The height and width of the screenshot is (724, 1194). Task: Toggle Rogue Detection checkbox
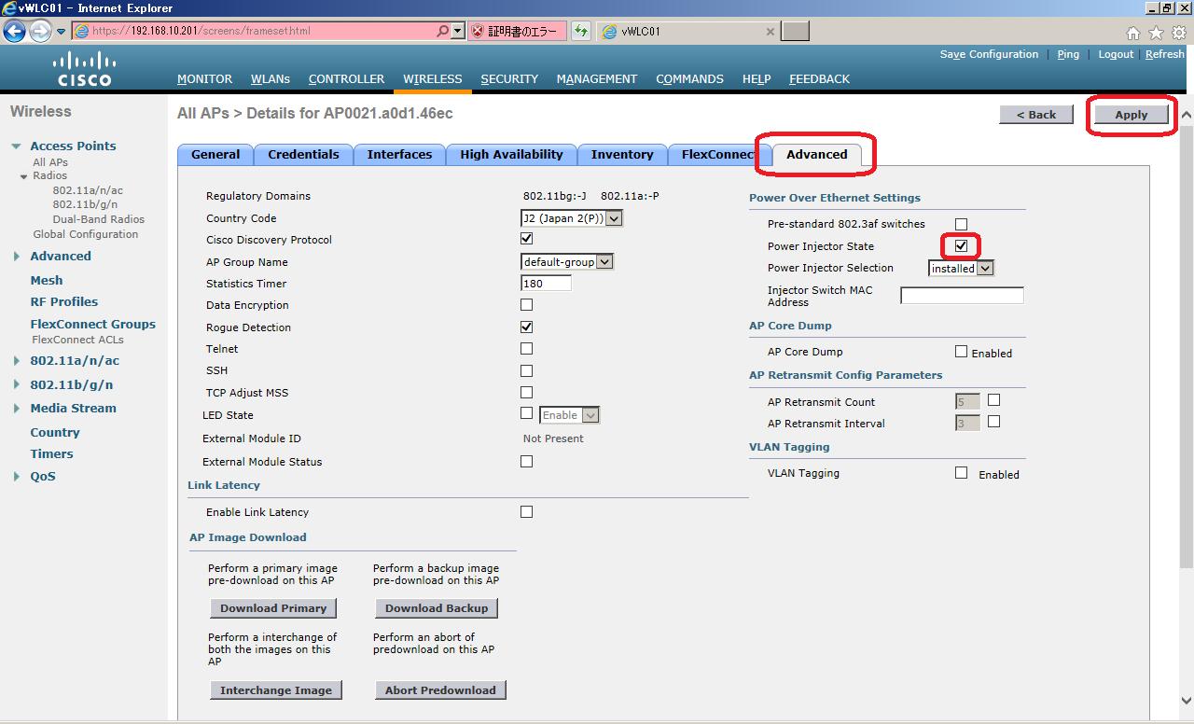click(526, 327)
